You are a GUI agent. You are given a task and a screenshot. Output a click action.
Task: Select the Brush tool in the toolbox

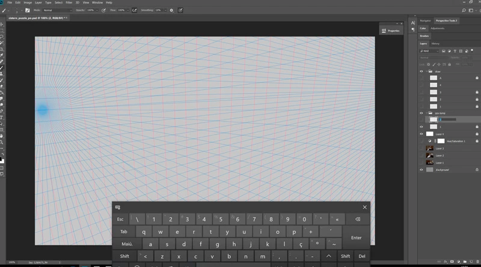pyautogui.click(x=2, y=68)
